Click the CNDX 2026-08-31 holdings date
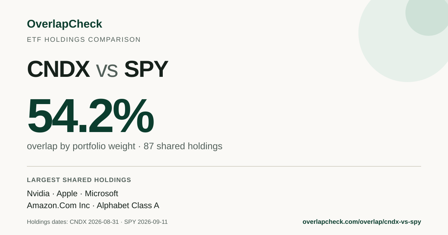The image size is (448, 235). 94,222
